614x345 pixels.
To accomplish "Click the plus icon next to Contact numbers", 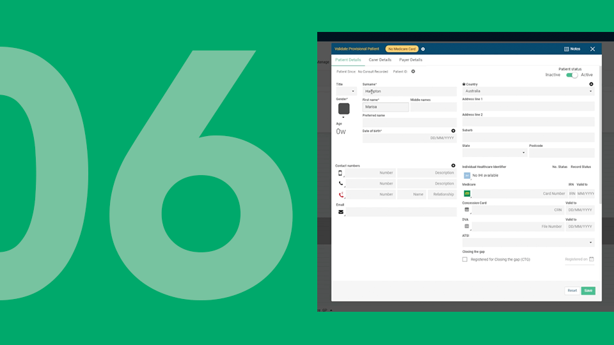I will (x=453, y=165).
